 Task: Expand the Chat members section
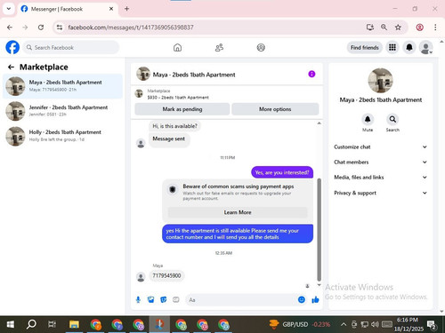380,163
